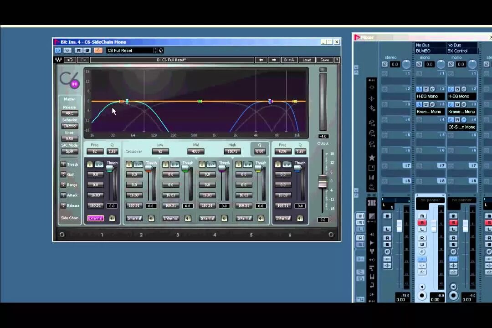
Task: Click the green mid band marker on graph
Action: pos(200,102)
